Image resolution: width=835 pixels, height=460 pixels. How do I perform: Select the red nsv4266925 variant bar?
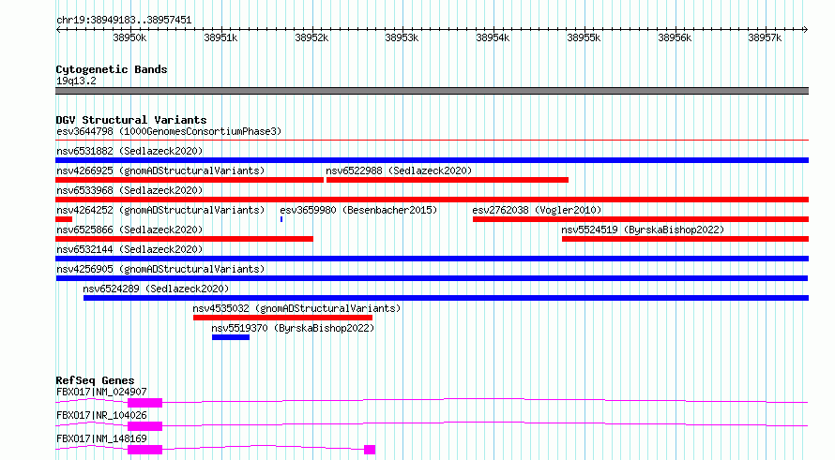pyautogui.click(x=190, y=180)
